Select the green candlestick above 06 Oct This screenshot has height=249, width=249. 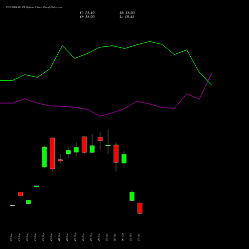(124, 159)
